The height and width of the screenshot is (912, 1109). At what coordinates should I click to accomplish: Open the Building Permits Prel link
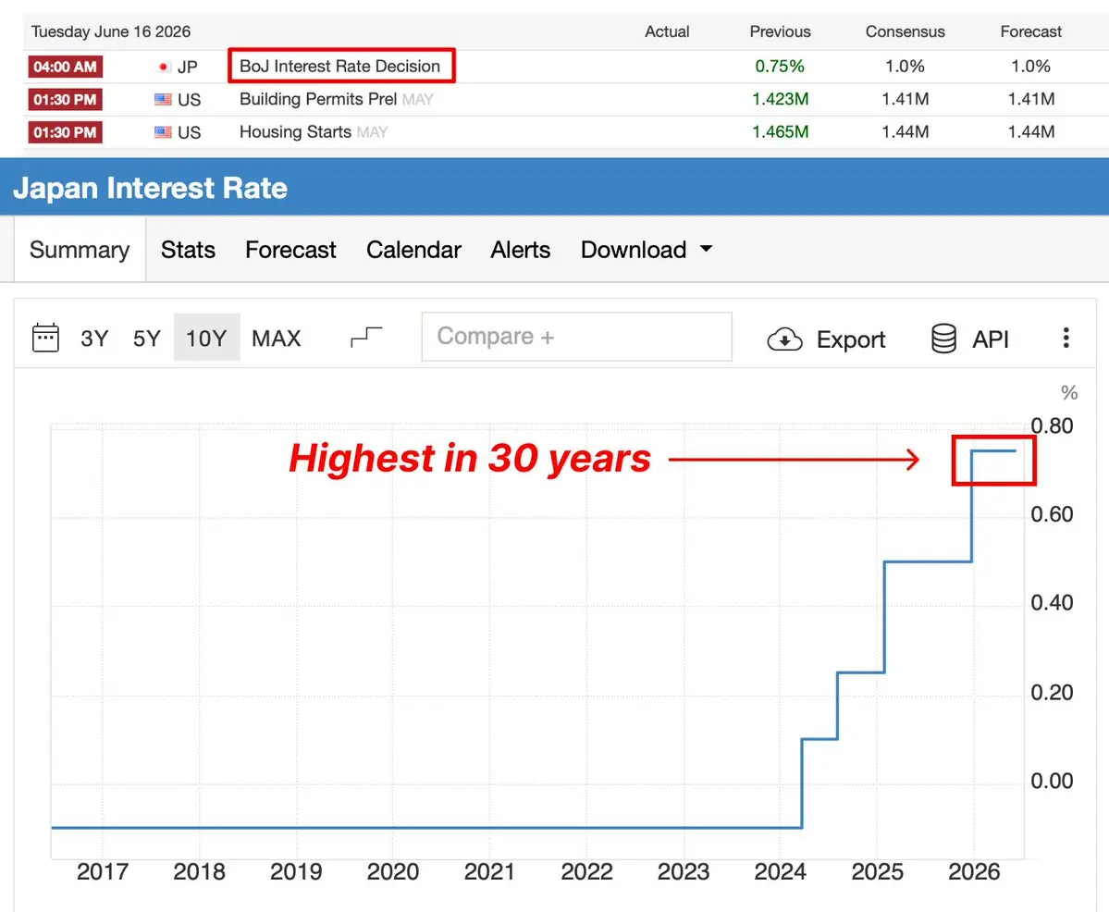pyautogui.click(x=318, y=99)
